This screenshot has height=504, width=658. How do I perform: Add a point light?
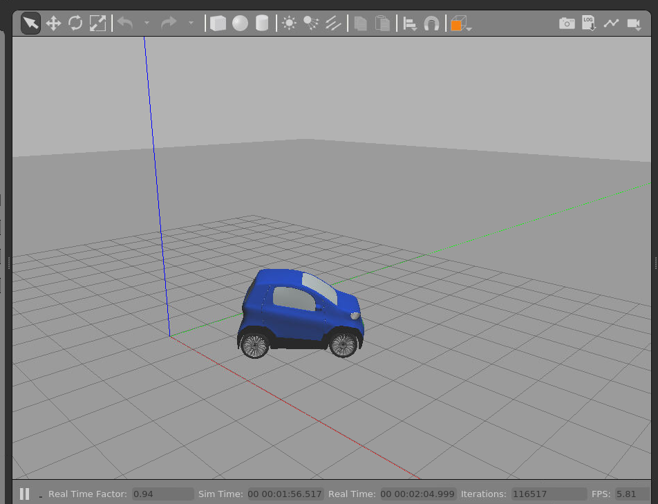[289, 23]
